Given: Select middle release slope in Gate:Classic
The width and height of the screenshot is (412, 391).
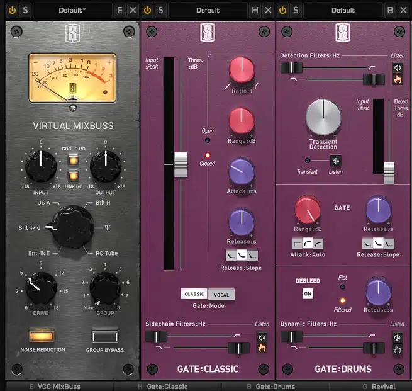Looking at the screenshot, I should [x=242, y=256].
